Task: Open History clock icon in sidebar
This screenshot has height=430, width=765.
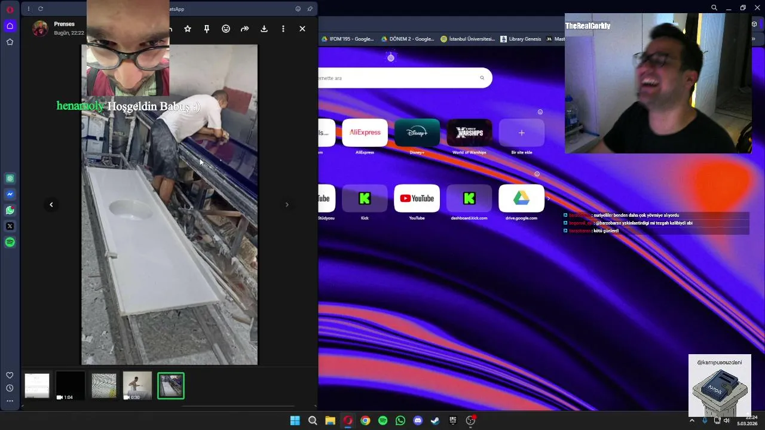Action: pyautogui.click(x=10, y=388)
